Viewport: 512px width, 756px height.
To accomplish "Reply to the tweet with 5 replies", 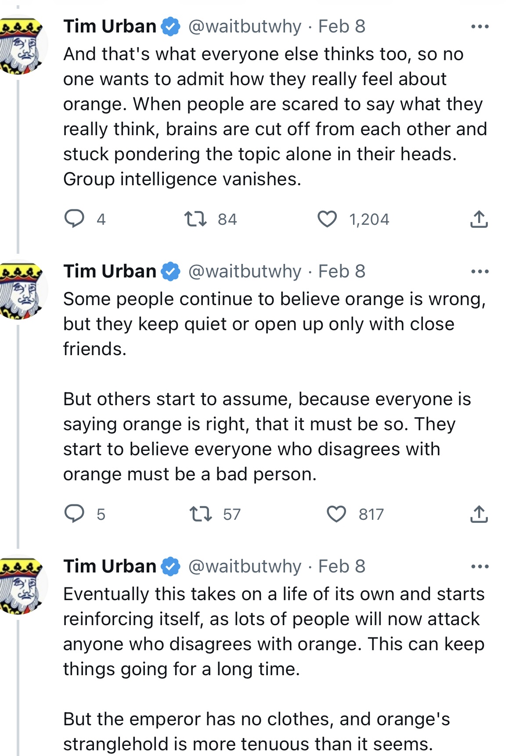I will tap(75, 514).
